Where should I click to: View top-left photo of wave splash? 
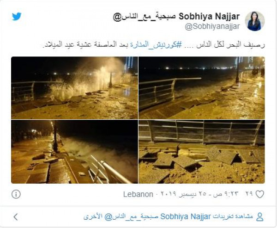click(x=74, y=88)
